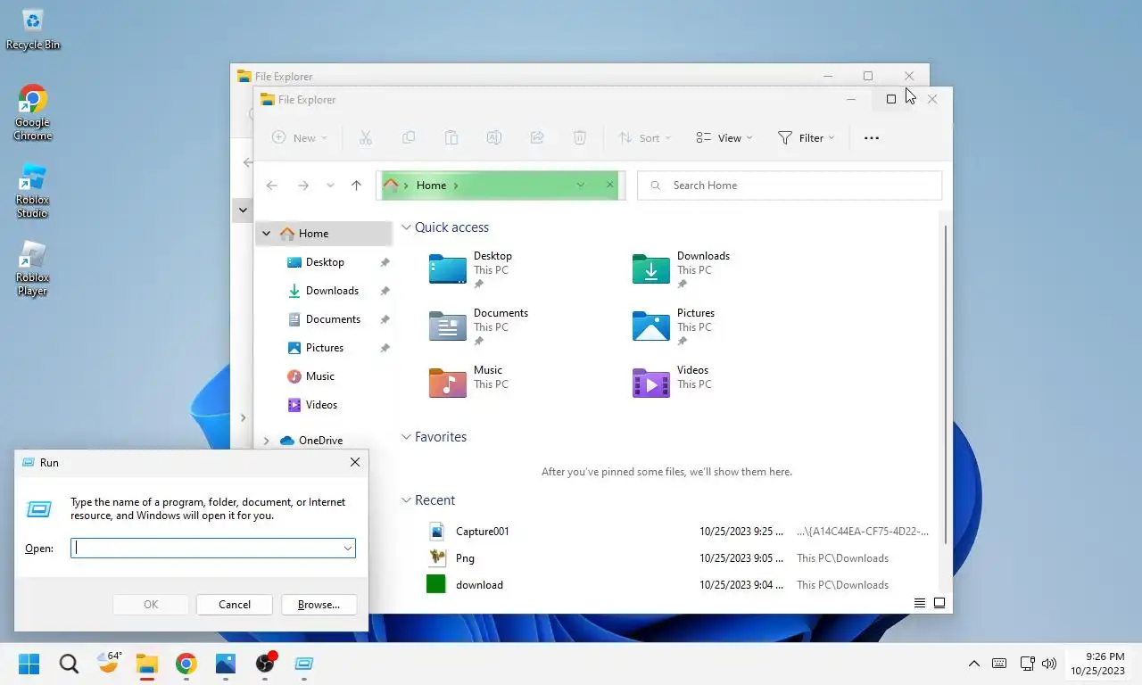Open the View dropdown menu
Viewport: 1142px width, 685px height.
pos(724,137)
